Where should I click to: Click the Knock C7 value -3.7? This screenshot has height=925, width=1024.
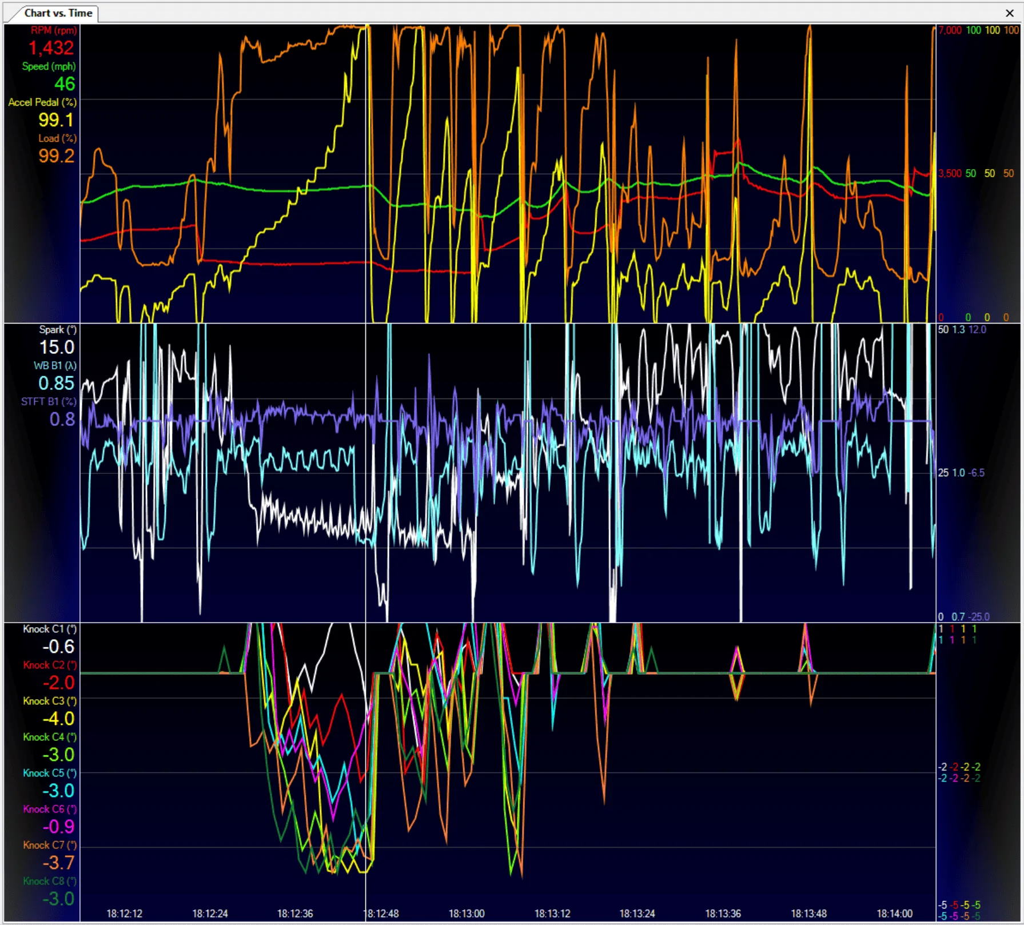58,863
